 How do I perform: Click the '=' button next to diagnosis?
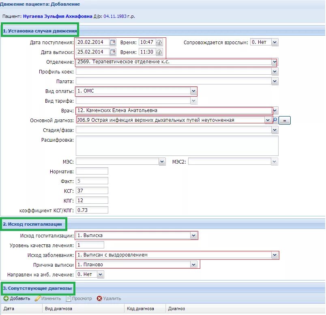[x=285, y=121]
